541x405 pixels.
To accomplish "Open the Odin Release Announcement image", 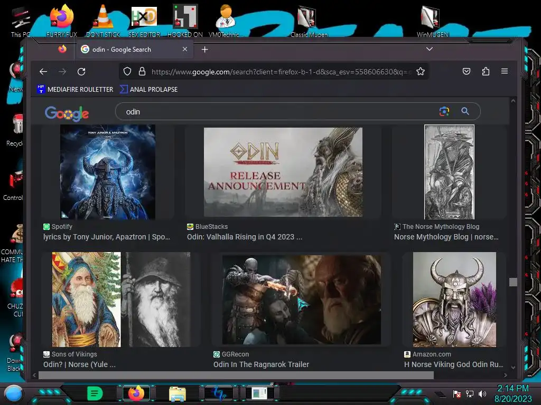I will (283, 172).
